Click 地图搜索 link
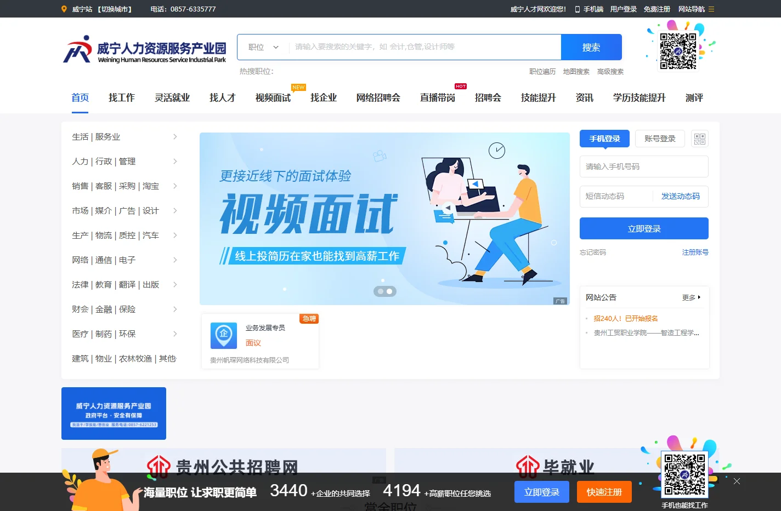The image size is (781, 511). 576,72
